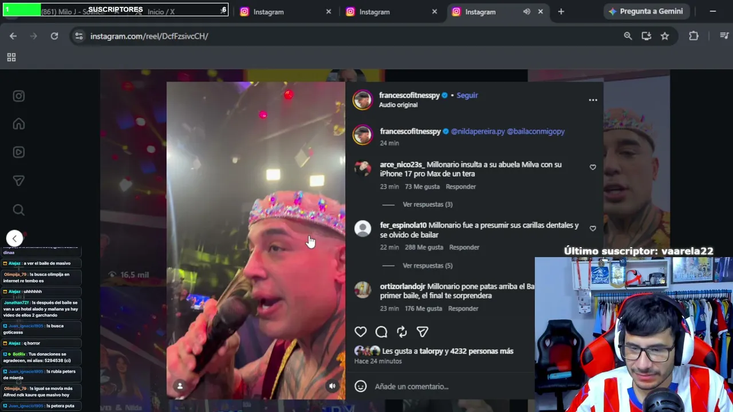This screenshot has width=733, height=412.
Task: Open the fer_espinola10 commenter avatar
Action: pyautogui.click(x=362, y=228)
